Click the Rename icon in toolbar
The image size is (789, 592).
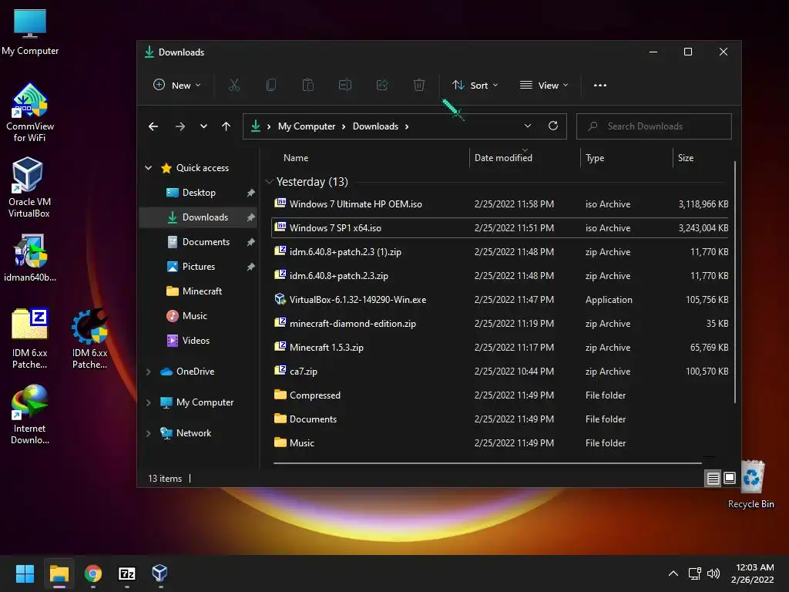[345, 85]
